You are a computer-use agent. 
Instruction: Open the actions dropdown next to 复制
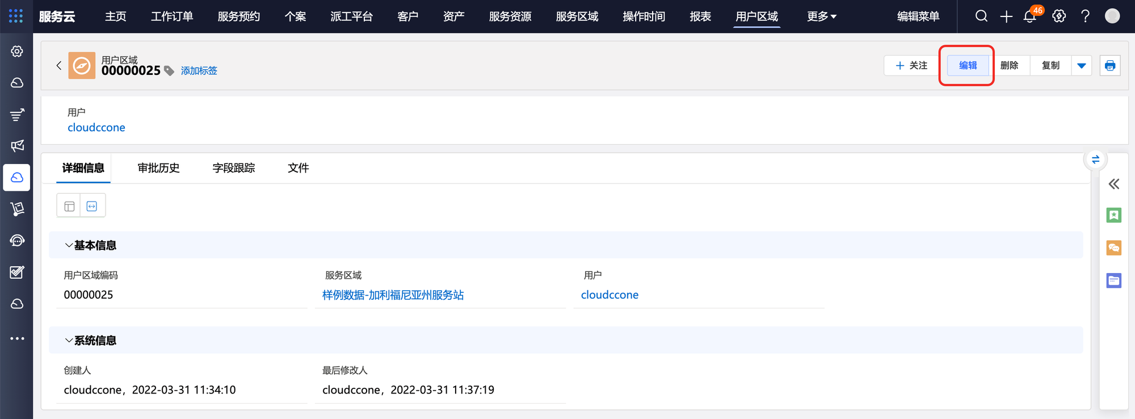[x=1082, y=66]
